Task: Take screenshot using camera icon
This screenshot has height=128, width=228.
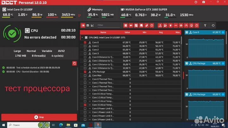Action: pyautogui.click(x=204, y=2)
